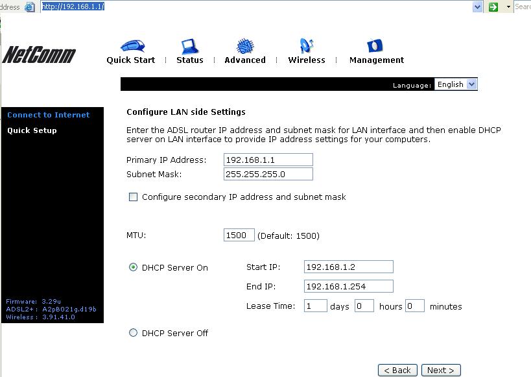Expand the address bar history dropdown
The image size is (531, 377).
tap(477, 6)
